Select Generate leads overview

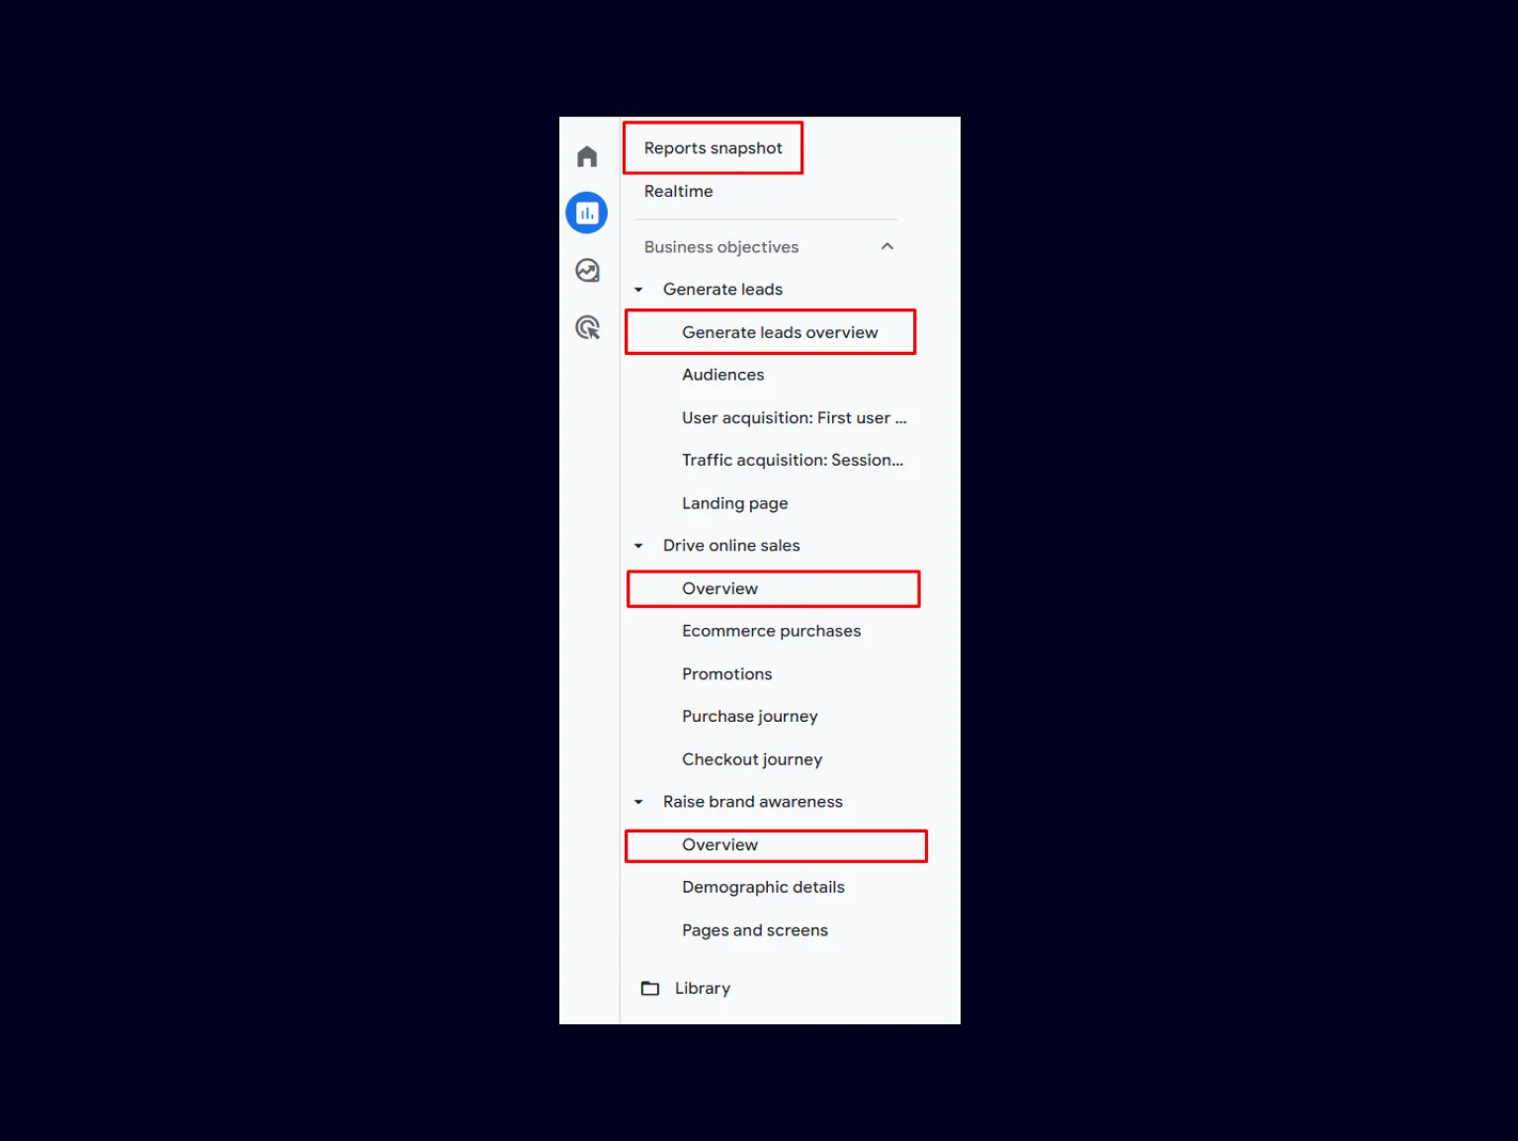(x=780, y=332)
